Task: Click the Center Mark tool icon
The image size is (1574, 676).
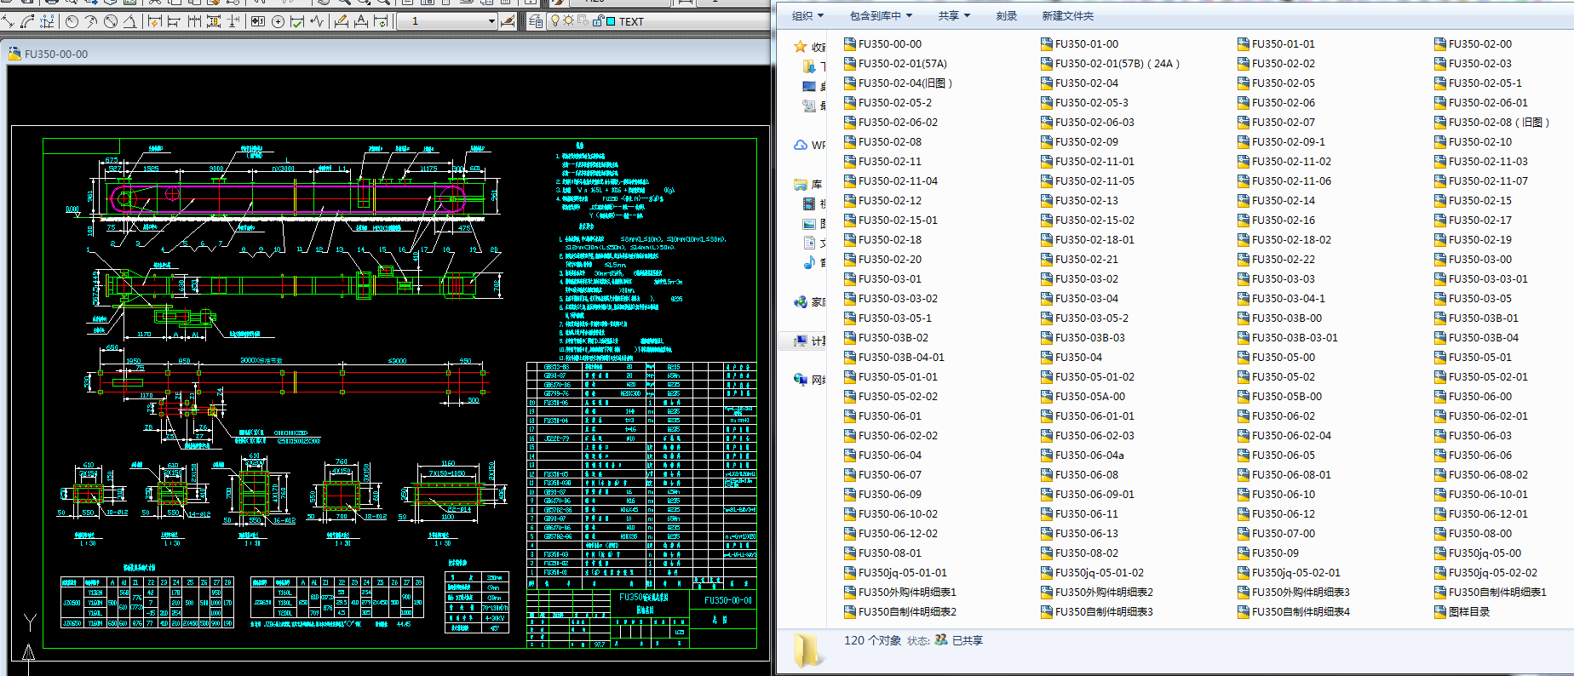Action: (278, 21)
